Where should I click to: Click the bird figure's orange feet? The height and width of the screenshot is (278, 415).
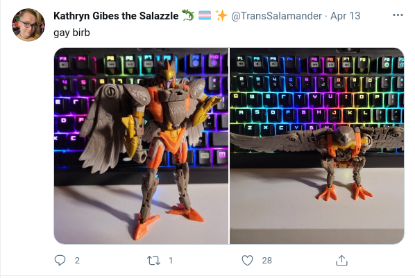pos(344,192)
